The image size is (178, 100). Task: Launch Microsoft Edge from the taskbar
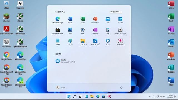click(98, 97)
